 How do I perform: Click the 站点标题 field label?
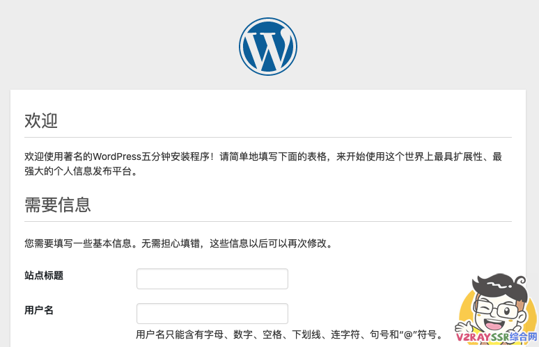pos(44,275)
